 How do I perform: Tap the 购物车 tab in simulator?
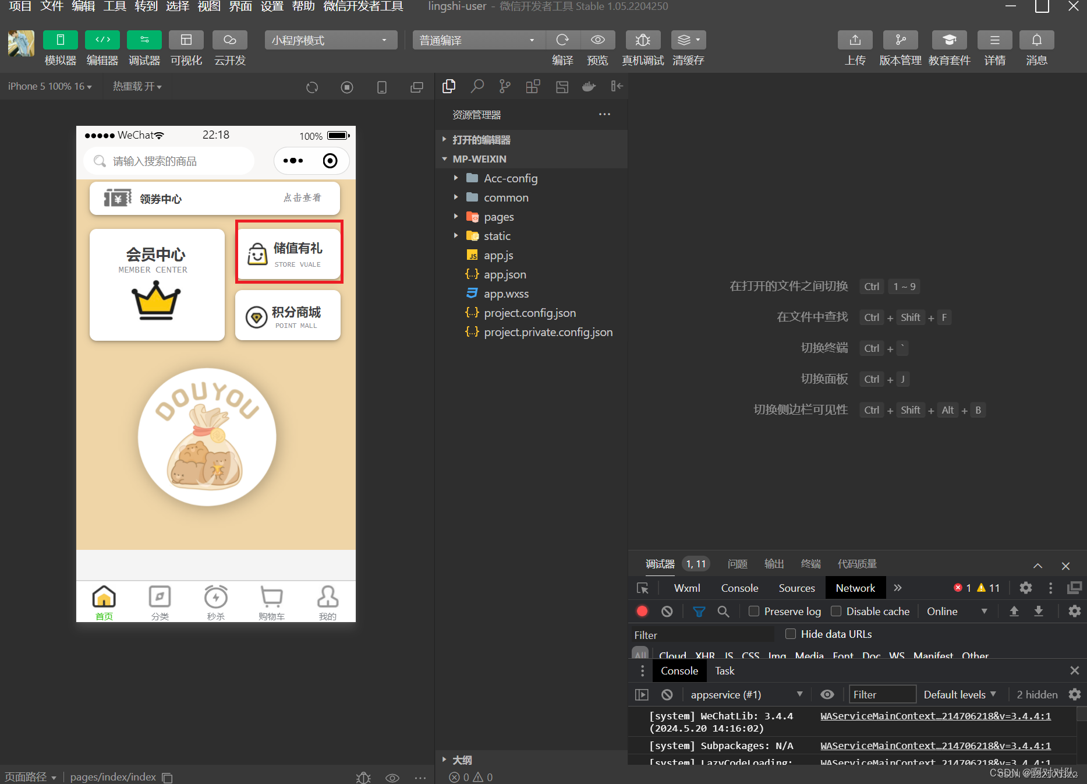click(x=271, y=602)
